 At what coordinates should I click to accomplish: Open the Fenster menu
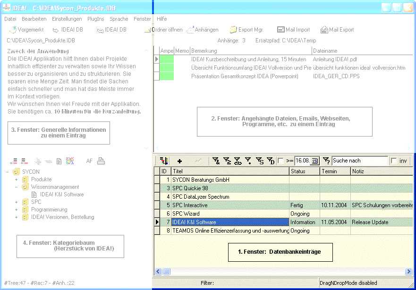[142, 19]
